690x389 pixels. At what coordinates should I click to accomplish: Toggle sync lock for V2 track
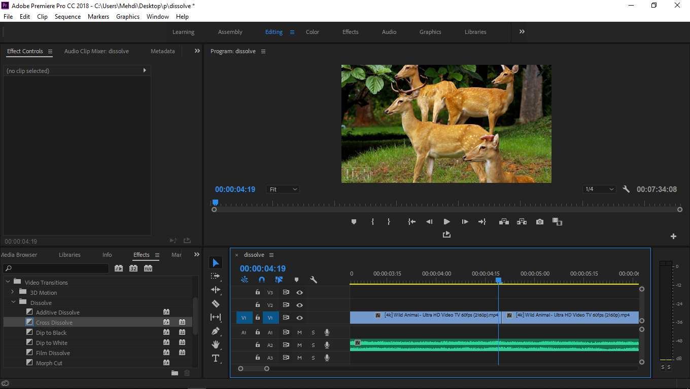click(286, 305)
